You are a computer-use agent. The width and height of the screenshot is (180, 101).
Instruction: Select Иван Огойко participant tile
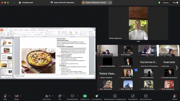point(128,85)
